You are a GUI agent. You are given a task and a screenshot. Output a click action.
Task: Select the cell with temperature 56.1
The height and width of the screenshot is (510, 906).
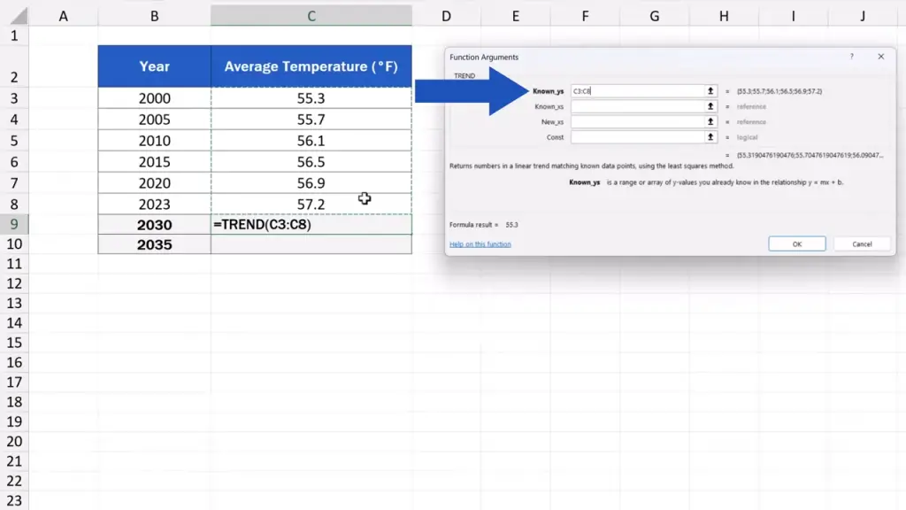(x=311, y=141)
